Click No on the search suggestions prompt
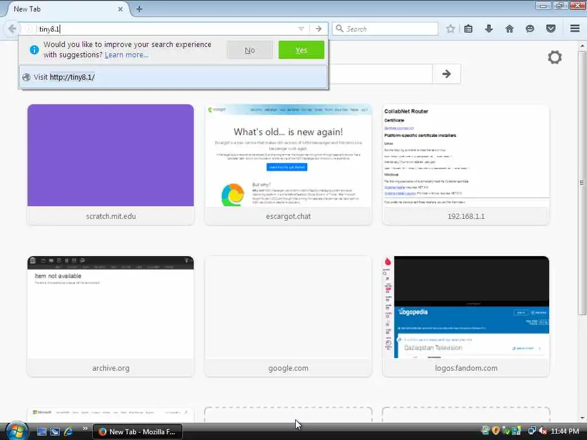 click(250, 50)
